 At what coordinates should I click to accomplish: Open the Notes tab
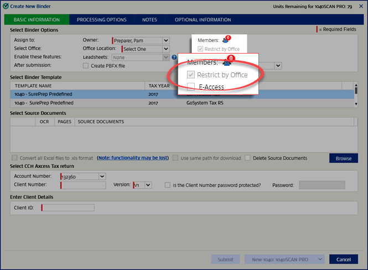pyautogui.click(x=149, y=20)
